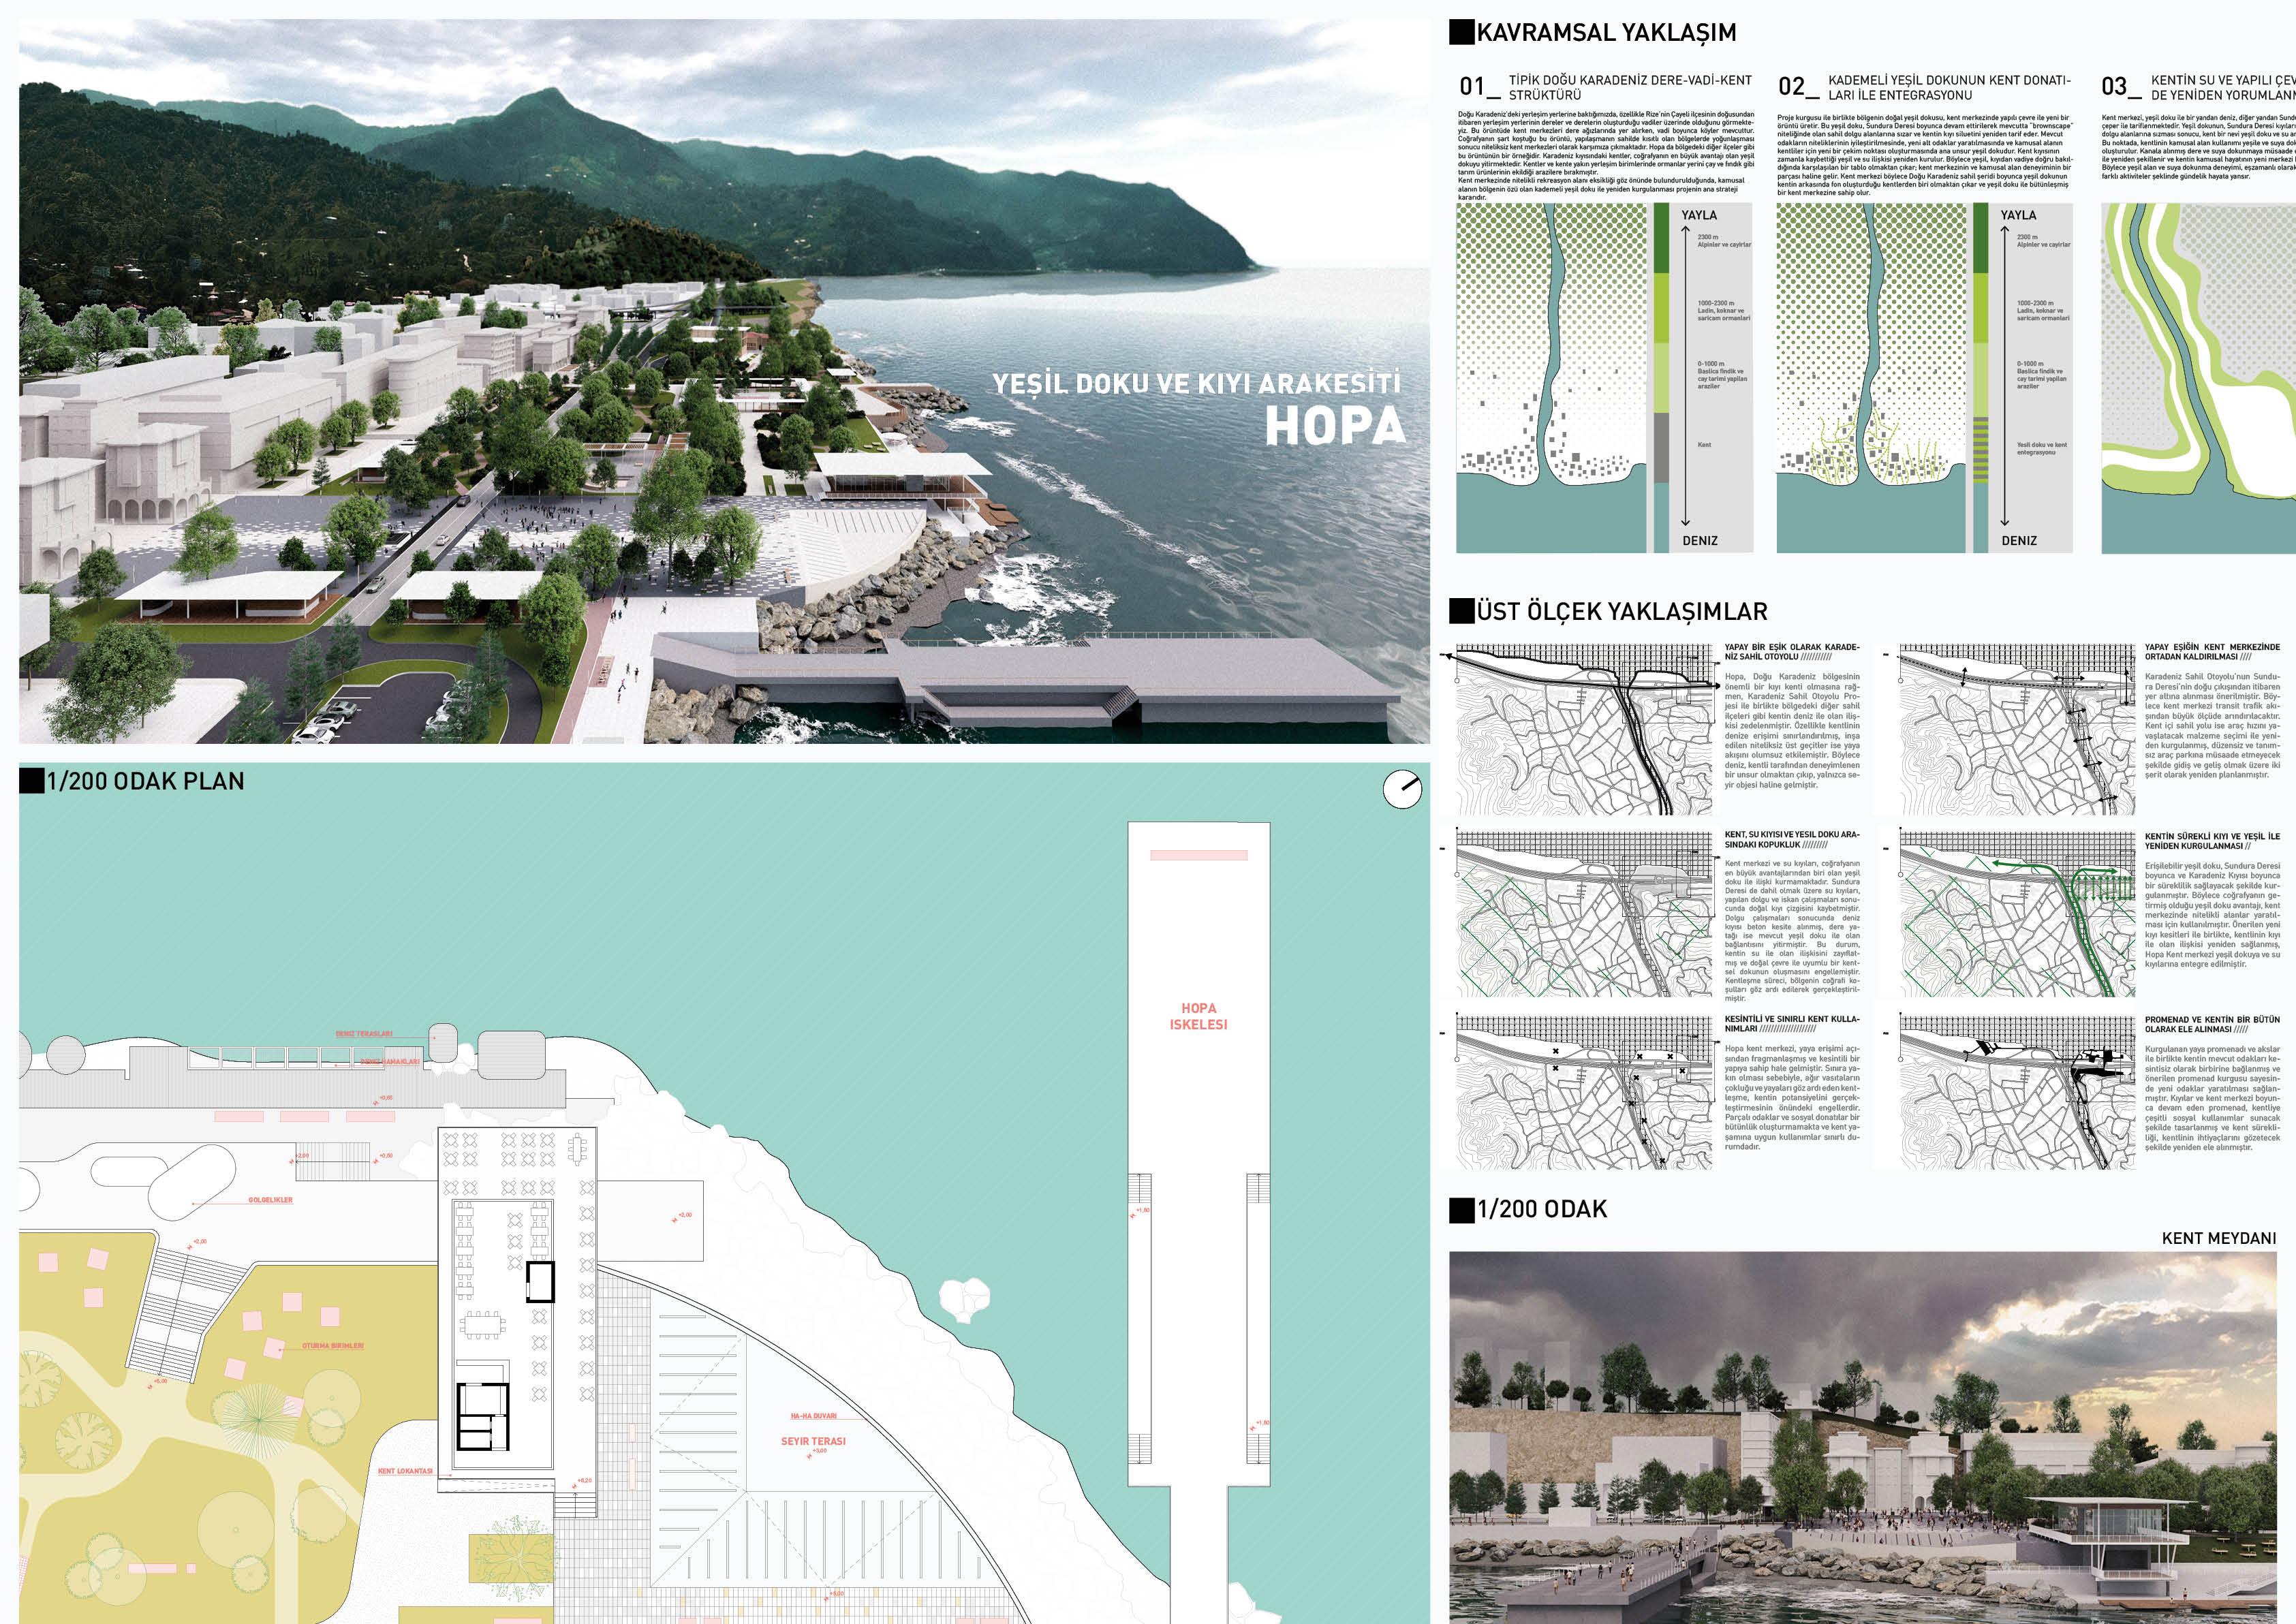Click black square beside ÜST ÖLÇEK YAKLAŞIMLAR
Image resolution: width=2296 pixels, height=1624 pixels.
1461,611
